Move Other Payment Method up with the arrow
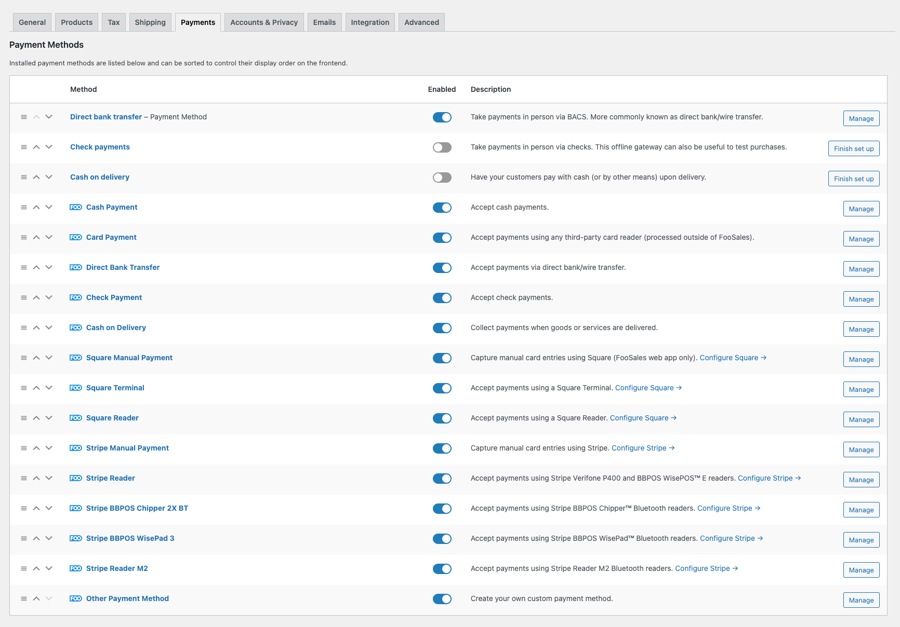The width and height of the screenshot is (900, 627). (36, 598)
